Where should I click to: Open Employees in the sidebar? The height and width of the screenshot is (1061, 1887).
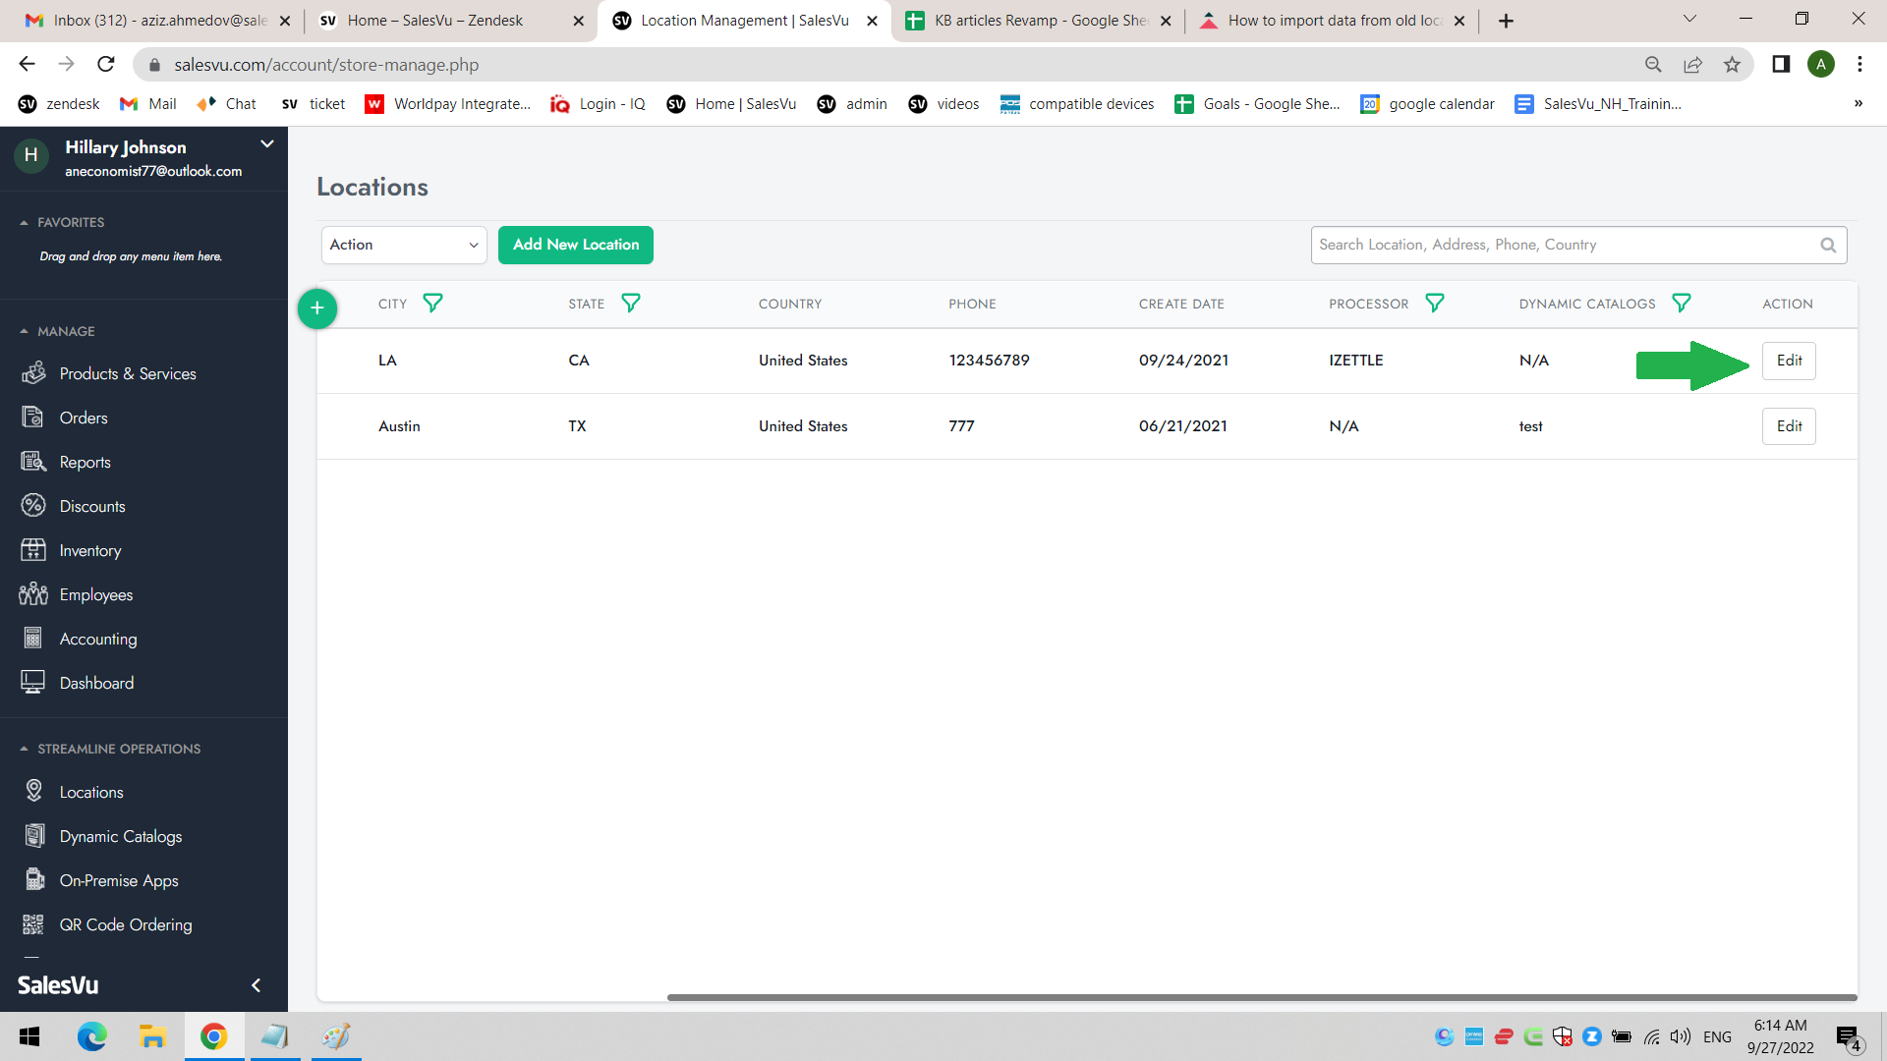coord(96,595)
